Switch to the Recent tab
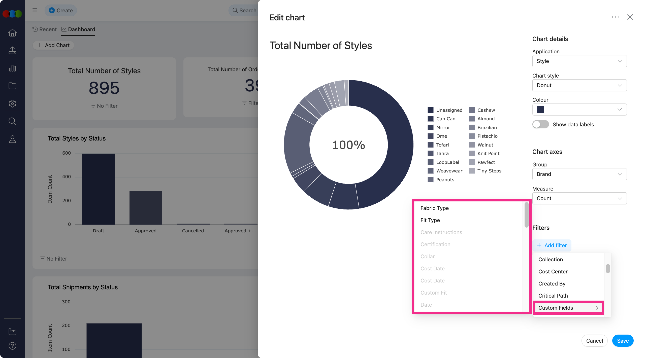 pyautogui.click(x=45, y=29)
